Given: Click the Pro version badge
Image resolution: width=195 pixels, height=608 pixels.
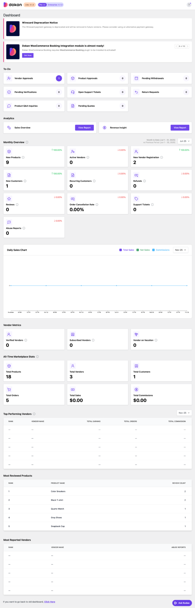Looking at the screenshot, I should click(x=42, y=4).
